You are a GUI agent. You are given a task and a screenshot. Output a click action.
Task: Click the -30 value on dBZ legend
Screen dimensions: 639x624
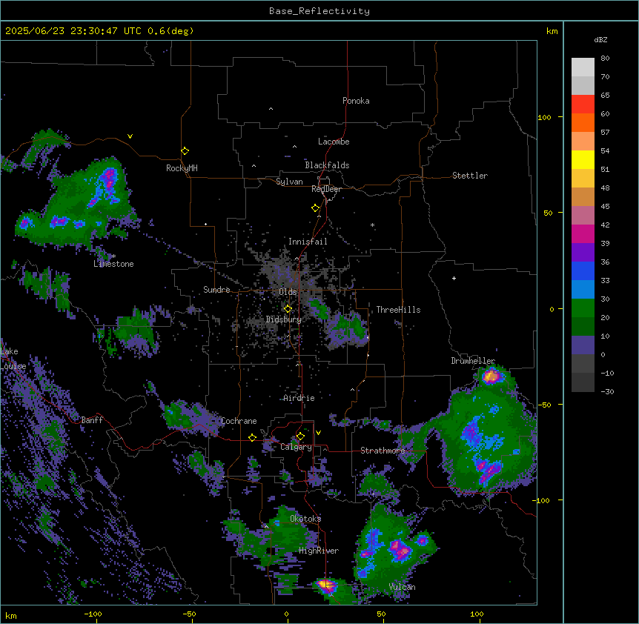[607, 391]
